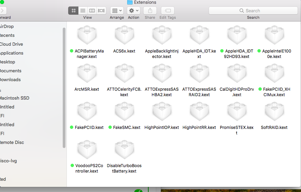Image resolution: width=301 pixels, height=192 pixels.
Task: Click the Edit Tags button
Action: pos(167,11)
